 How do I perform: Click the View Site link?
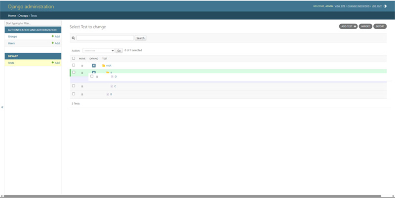tap(340, 6)
